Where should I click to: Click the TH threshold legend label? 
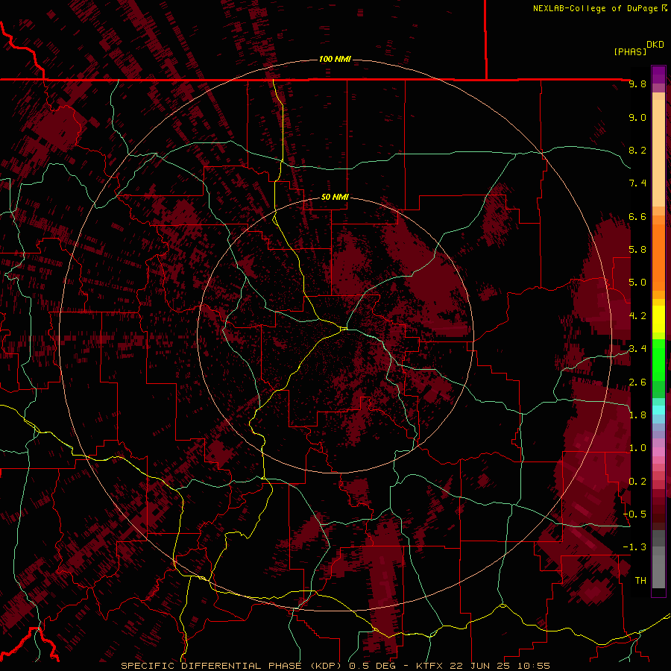pos(640,581)
